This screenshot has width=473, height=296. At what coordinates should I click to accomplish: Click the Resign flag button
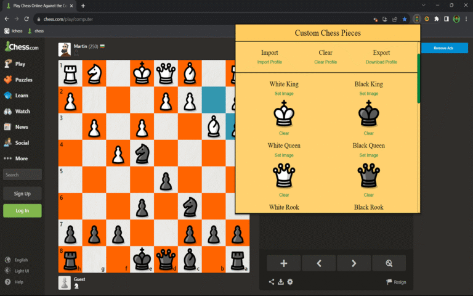click(396, 282)
